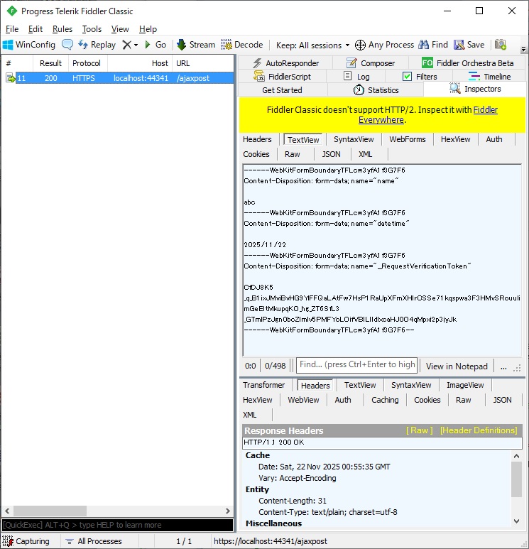The height and width of the screenshot is (549, 529).
Task: Click All Processes filter in status bar
Action: [94, 541]
